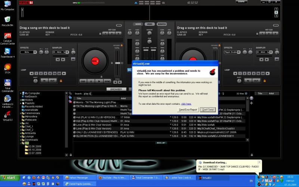Switch to the SCRATCH tab
299x187 pixels.
162,24
